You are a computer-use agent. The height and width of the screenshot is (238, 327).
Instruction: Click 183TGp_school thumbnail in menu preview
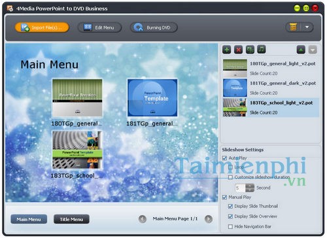point(77,150)
